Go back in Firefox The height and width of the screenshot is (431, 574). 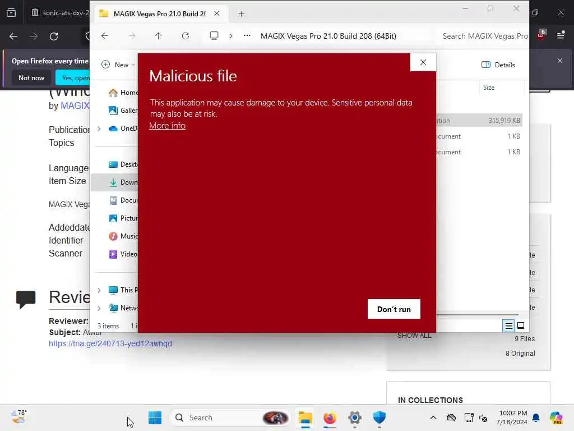click(13, 36)
